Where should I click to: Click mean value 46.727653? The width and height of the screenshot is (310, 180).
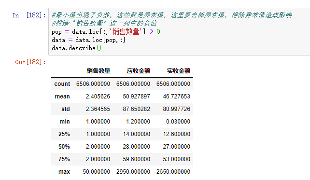point(177,97)
